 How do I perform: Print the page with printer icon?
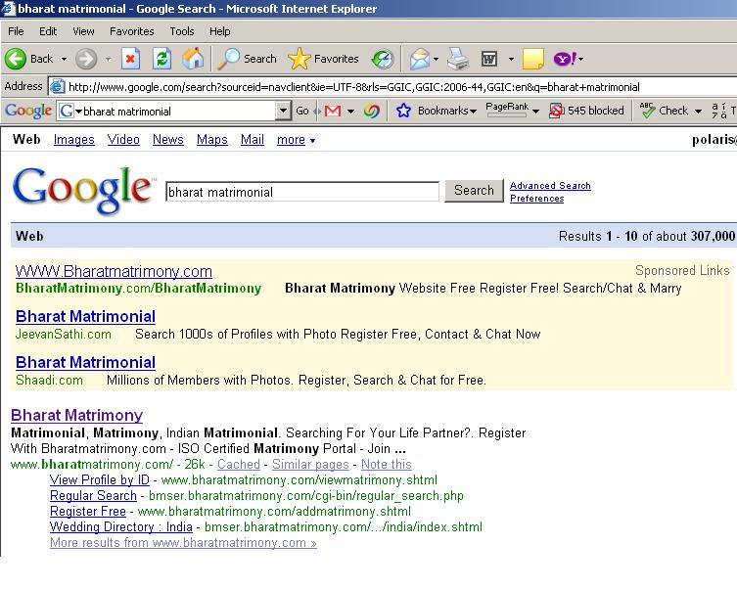point(457,59)
